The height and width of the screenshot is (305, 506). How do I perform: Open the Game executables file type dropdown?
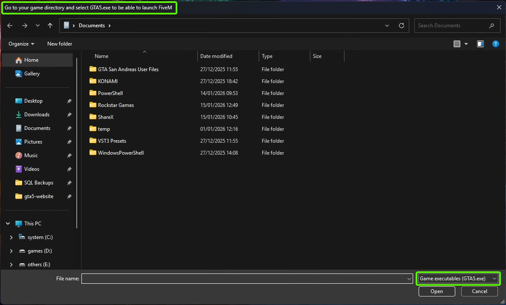point(458,279)
